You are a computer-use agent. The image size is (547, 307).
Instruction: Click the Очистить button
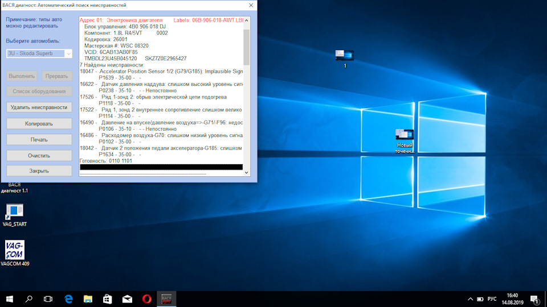click(x=39, y=156)
